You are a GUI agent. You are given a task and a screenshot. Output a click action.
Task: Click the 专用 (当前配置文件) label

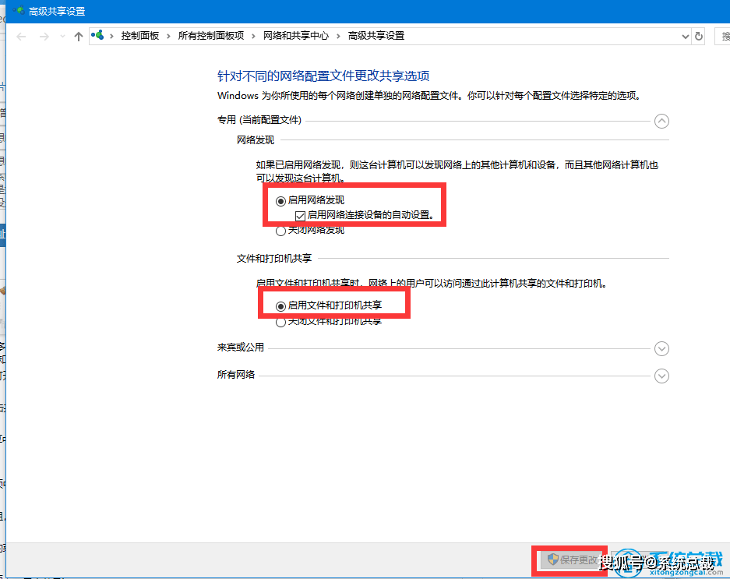tap(259, 120)
